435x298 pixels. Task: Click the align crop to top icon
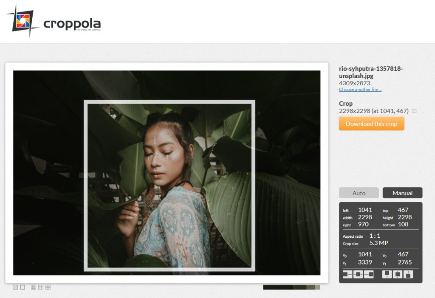point(387,274)
